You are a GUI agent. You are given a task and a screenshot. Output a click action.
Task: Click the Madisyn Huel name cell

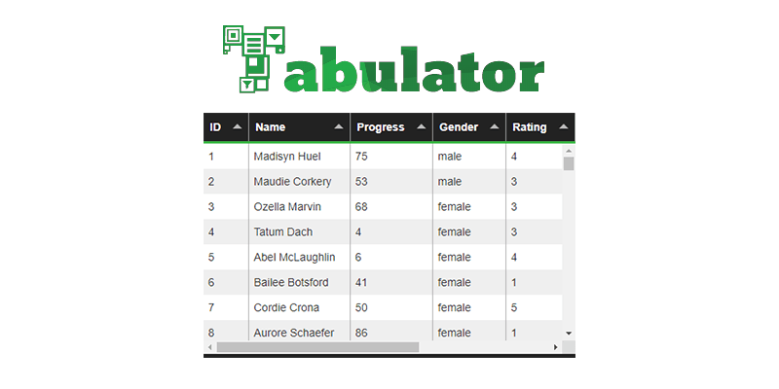(286, 157)
